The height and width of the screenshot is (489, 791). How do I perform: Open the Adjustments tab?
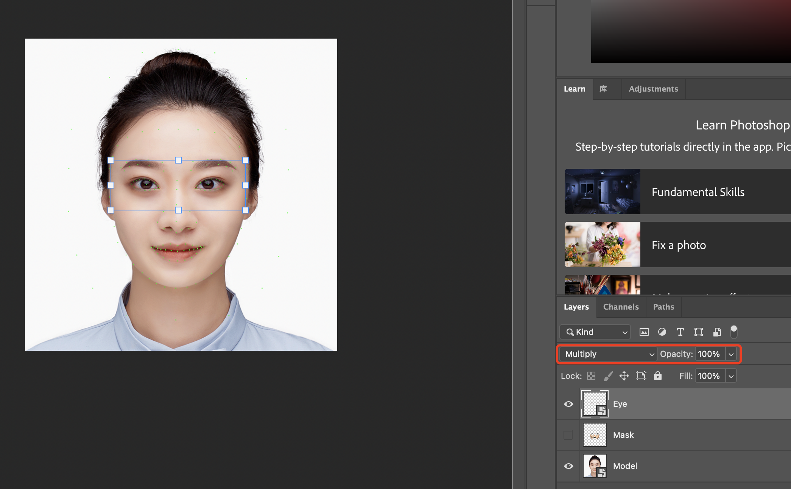(x=653, y=89)
